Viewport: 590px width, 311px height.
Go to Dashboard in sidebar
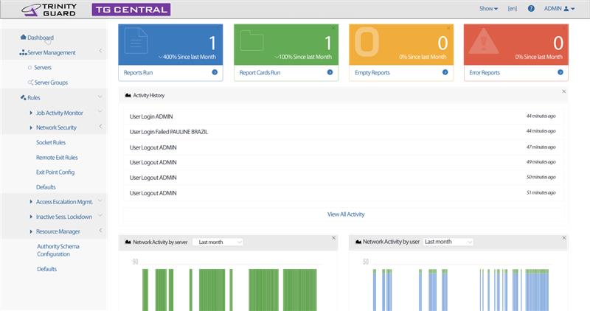pos(41,38)
